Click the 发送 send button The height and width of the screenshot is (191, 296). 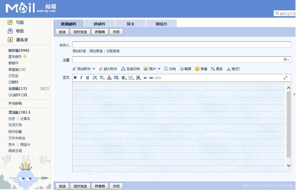pos(62,32)
